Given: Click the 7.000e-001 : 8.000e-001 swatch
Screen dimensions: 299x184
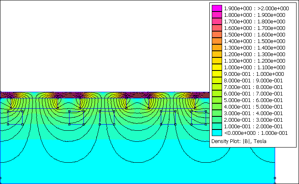Looking at the screenshot, I should [217, 87].
